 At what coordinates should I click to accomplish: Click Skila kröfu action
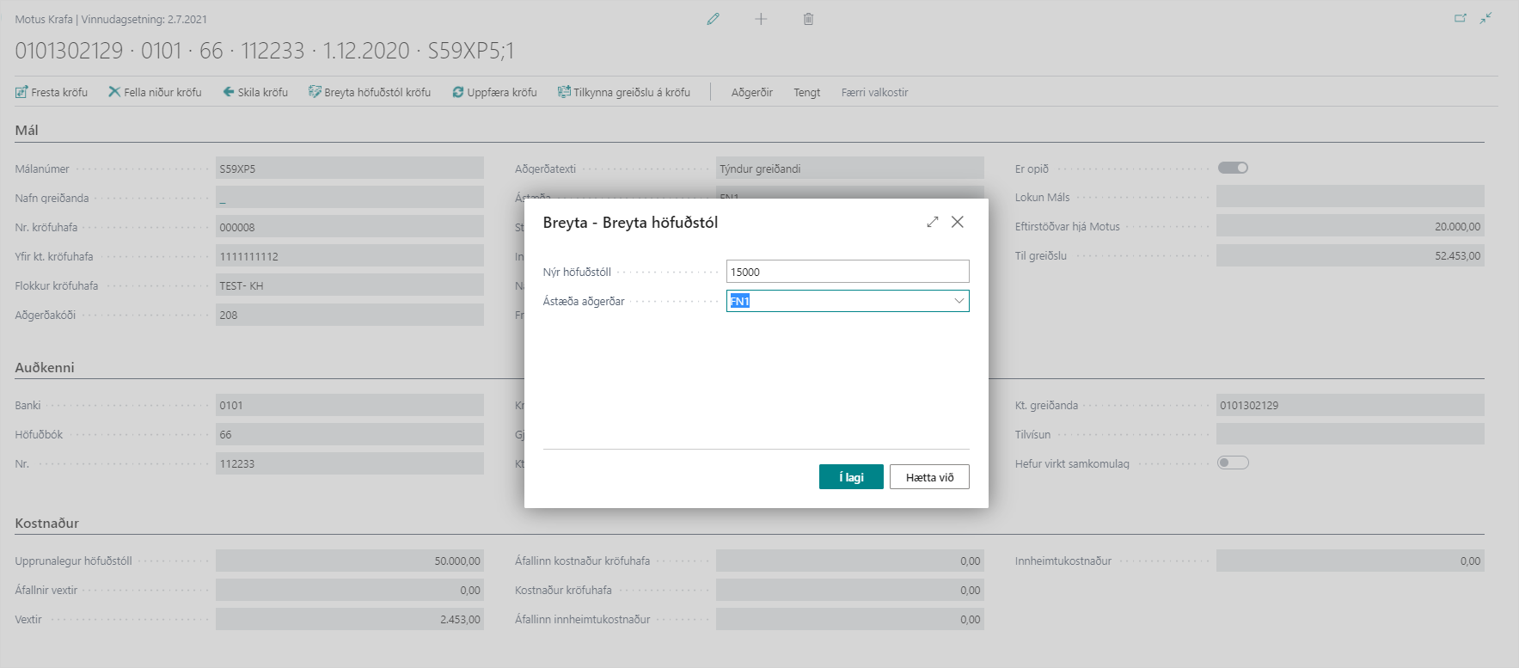click(x=255, y=92)
